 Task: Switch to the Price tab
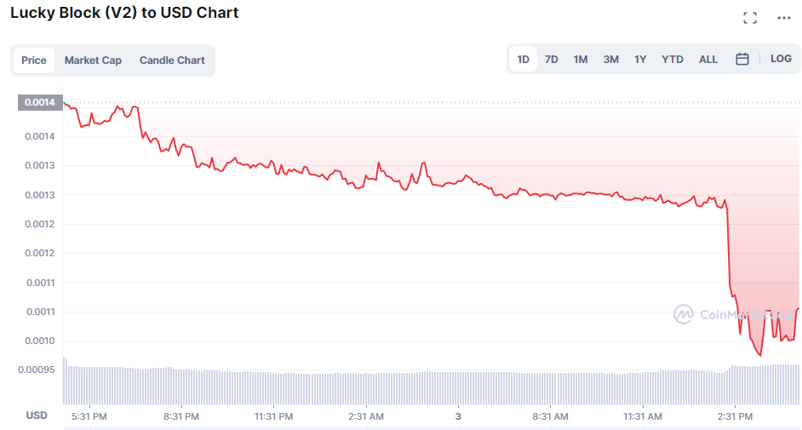tap(34, 60)
